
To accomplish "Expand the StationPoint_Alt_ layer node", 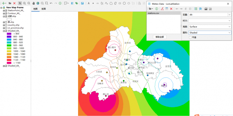I will click(x=4, y=10).
